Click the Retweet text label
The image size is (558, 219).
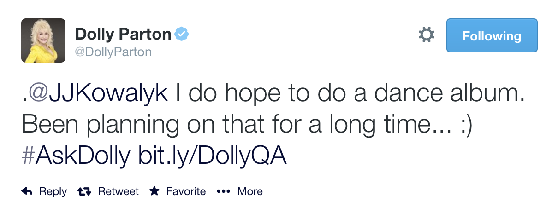coord(118,191)
